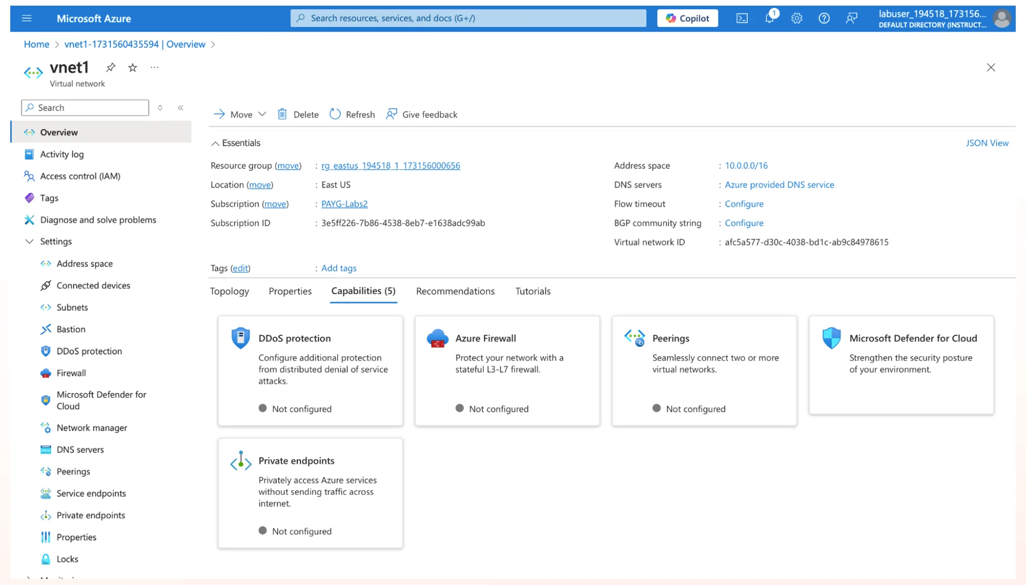Image resolution: width=1026 pixels, height=585 pixels.
Task: Switch to the Topology tab
Action: pos(229,291)
